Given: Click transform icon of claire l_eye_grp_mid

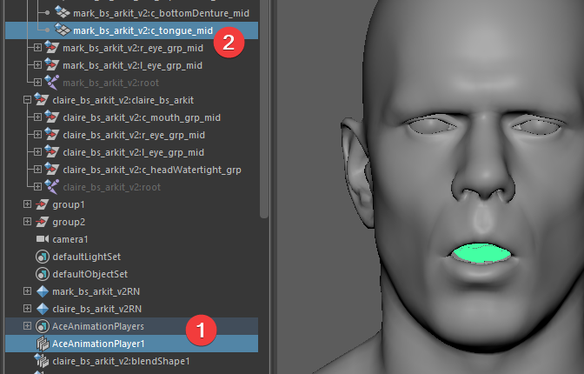Looking at the screenshot, I should click(52, 151).
